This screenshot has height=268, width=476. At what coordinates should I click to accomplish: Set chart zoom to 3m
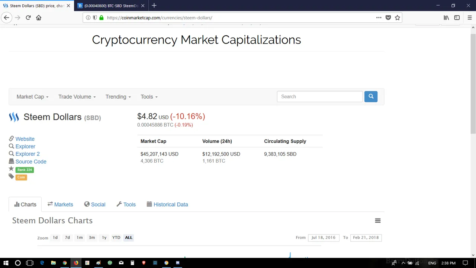(92, 237)
